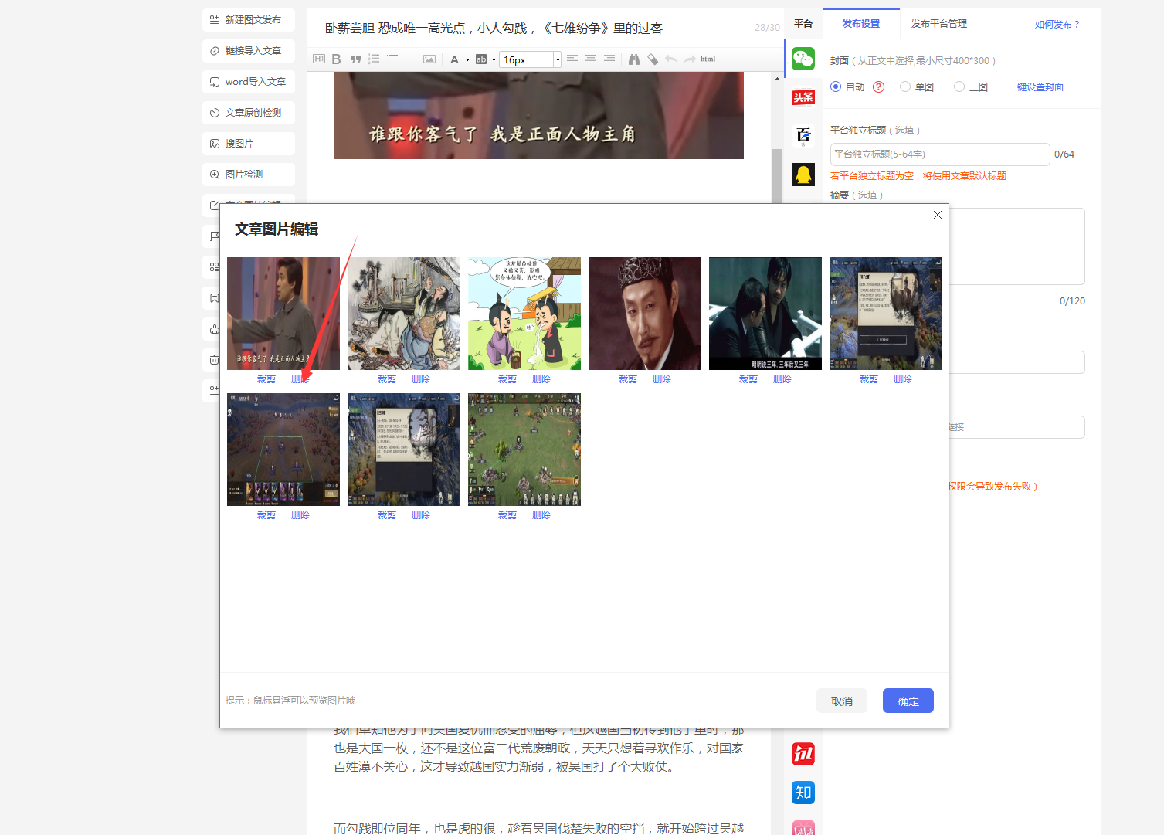Switch to the 发布平台管理 tab
Screen dimensions: 1164x835
tap(938, 24)
